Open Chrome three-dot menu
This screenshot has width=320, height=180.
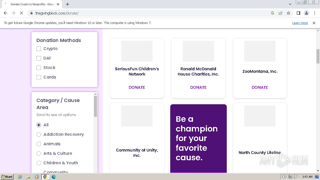(x=314, y=13)
